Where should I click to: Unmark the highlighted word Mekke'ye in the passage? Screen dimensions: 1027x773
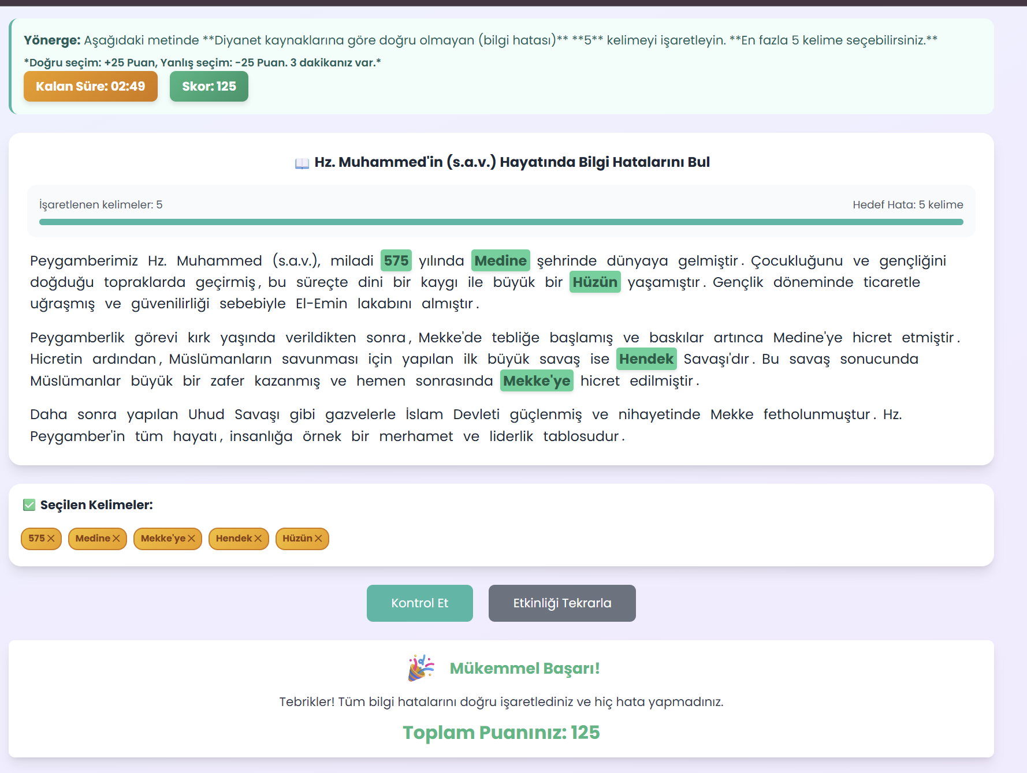point(537,381)
